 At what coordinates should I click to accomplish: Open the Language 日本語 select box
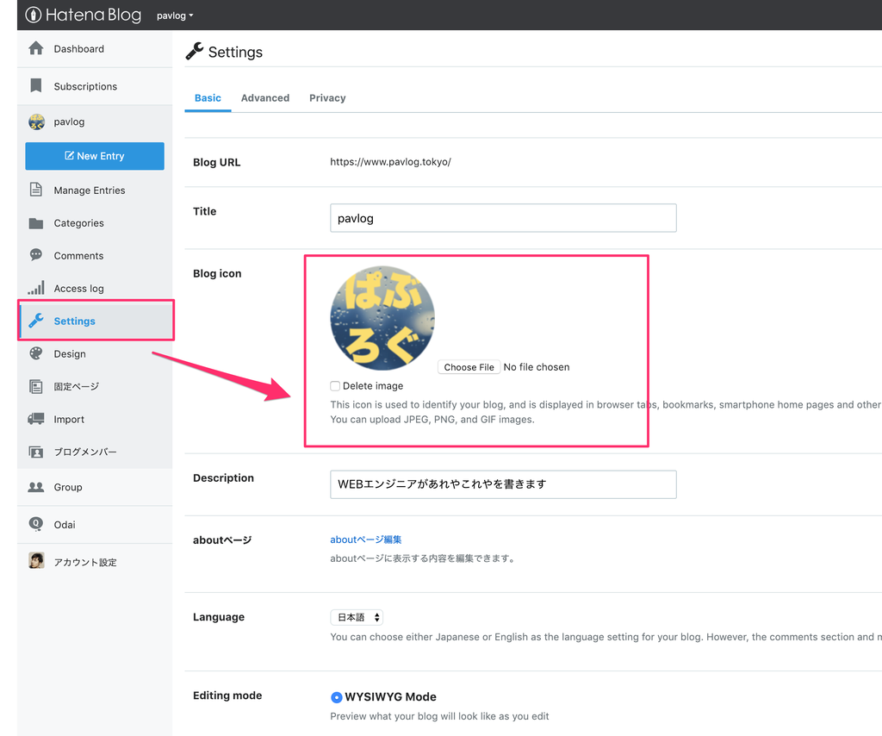tap(357, 617)
